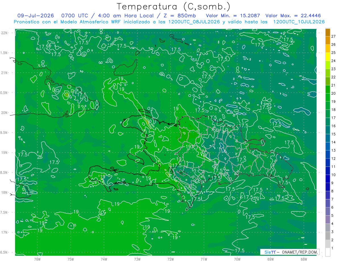Click the "22N" latitude axis label
Image resolution: width=341 pixels, height=263 pixels.
pyautogui.click(x=5, y=33)
